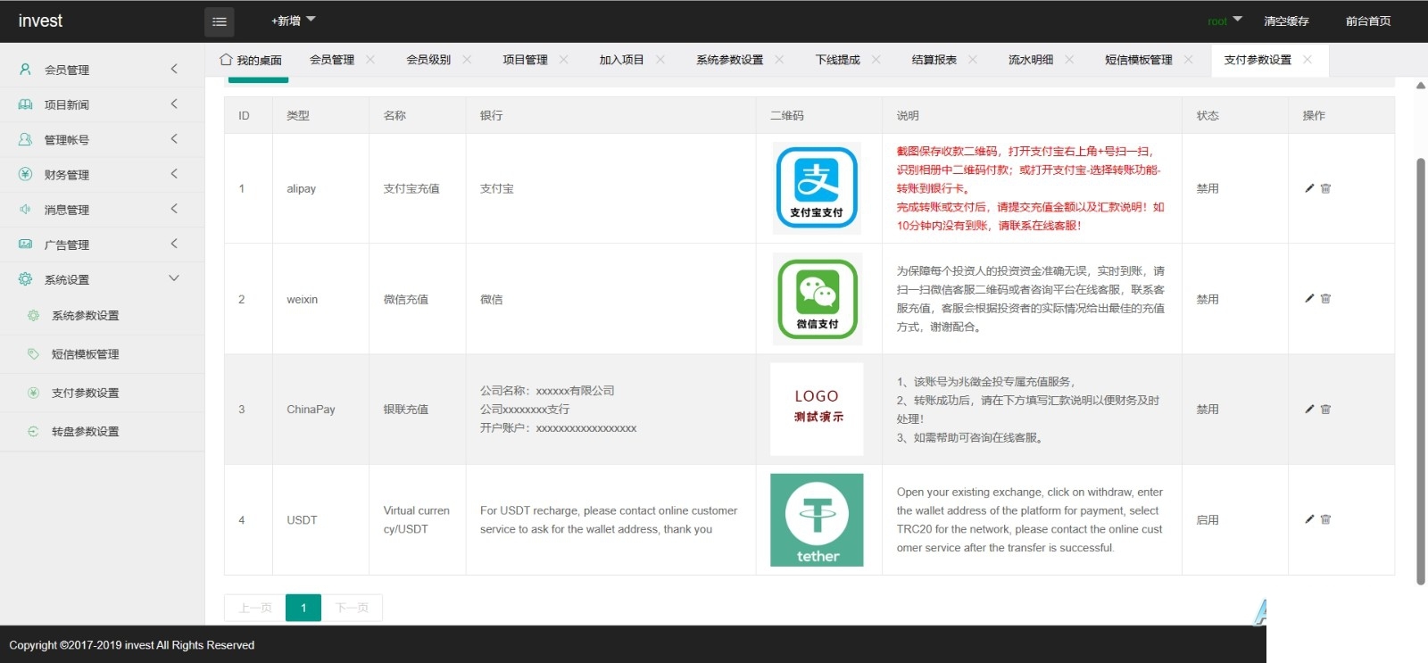This screenshot has height=663, width=1428.
Task: Open the WeChat Pay QR code thumbnail
Action: pyautogui.click(x=817, y=299)
